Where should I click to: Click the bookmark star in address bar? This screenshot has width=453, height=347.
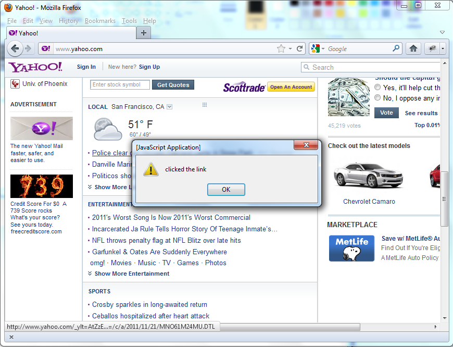pyautogui.click(x=281, y=48)
